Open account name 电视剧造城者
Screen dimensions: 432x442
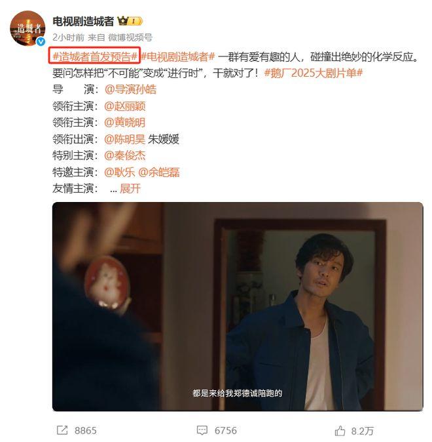tap(83, 21)
